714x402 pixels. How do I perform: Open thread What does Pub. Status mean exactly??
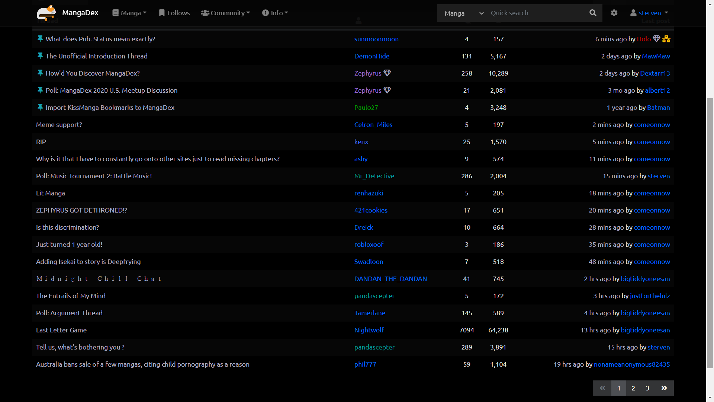tap(100, 39)
